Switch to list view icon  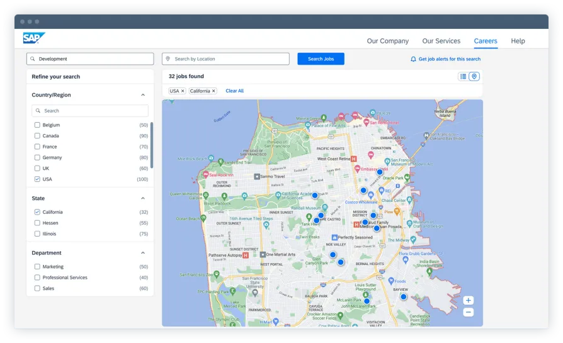tap(463, 76)
